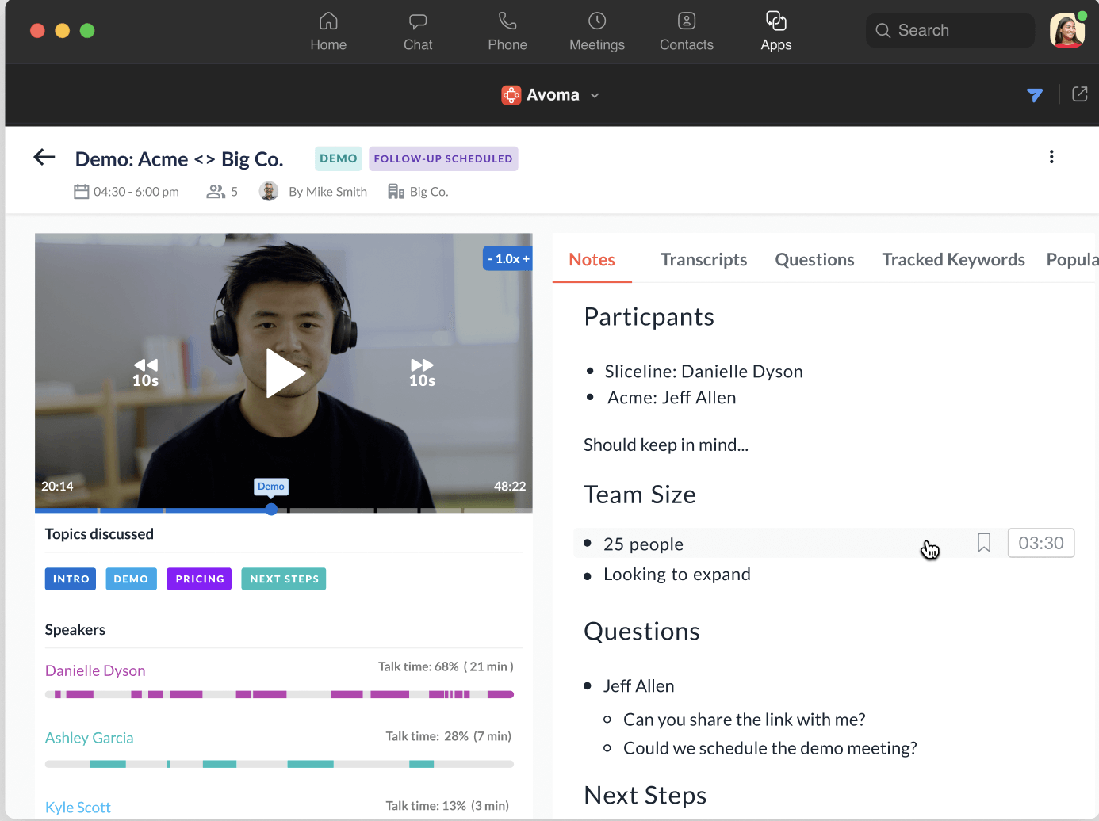Click the meeting title Demo: Acme <> Big Co.
The width and height of the screenshot is (1099, 821).
coord(179,159)
